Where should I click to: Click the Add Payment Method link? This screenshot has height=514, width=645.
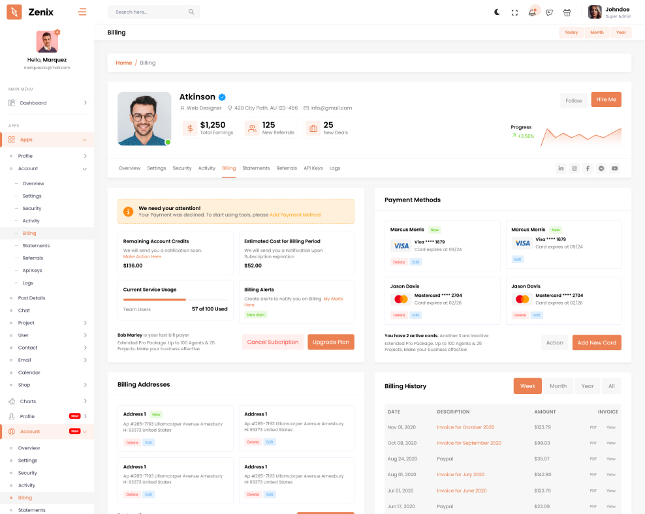point(295,215)
